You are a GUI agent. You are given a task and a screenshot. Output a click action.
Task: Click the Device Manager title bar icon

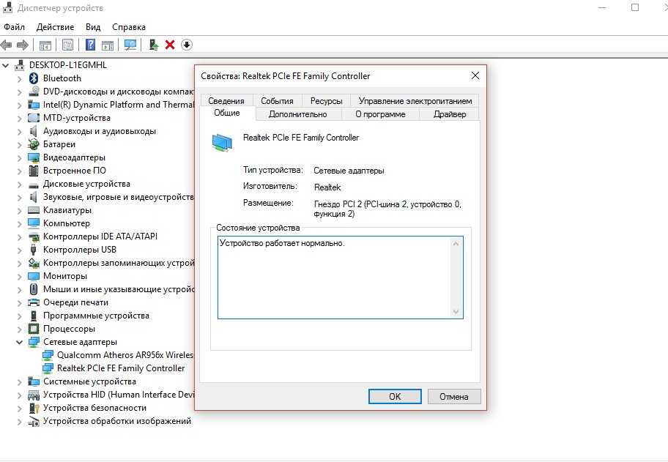(x=7, y=7)
